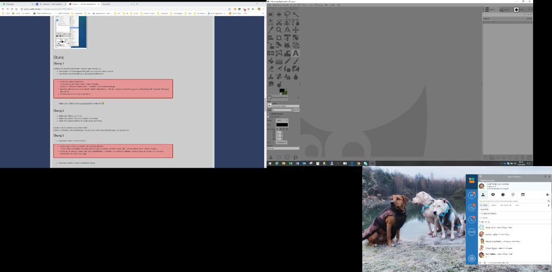The height and width of the screenshot is (272, 552).
Task: Click the Chrome new tab plus button
Action: [137, 4]
